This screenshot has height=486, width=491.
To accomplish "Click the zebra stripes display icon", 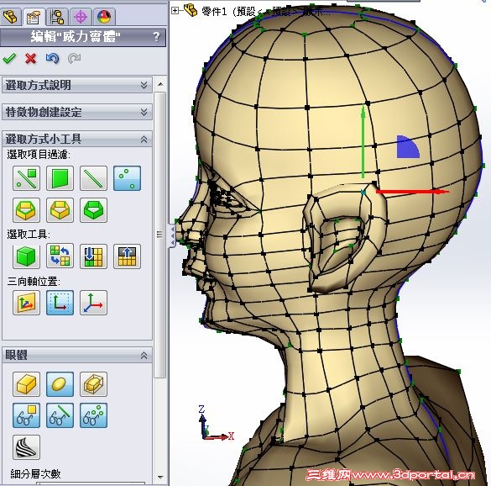I will (x=26, y=447).
